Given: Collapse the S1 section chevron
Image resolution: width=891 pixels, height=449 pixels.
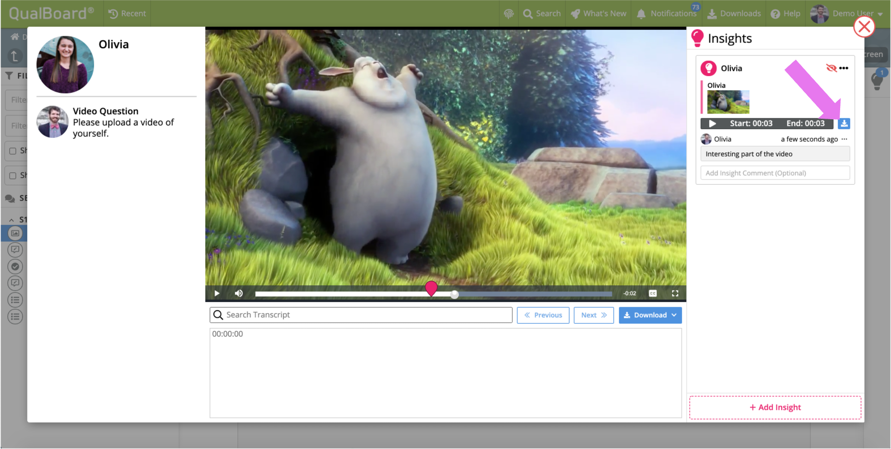Looking at the screenshot, I should click(x=12, y=220).
